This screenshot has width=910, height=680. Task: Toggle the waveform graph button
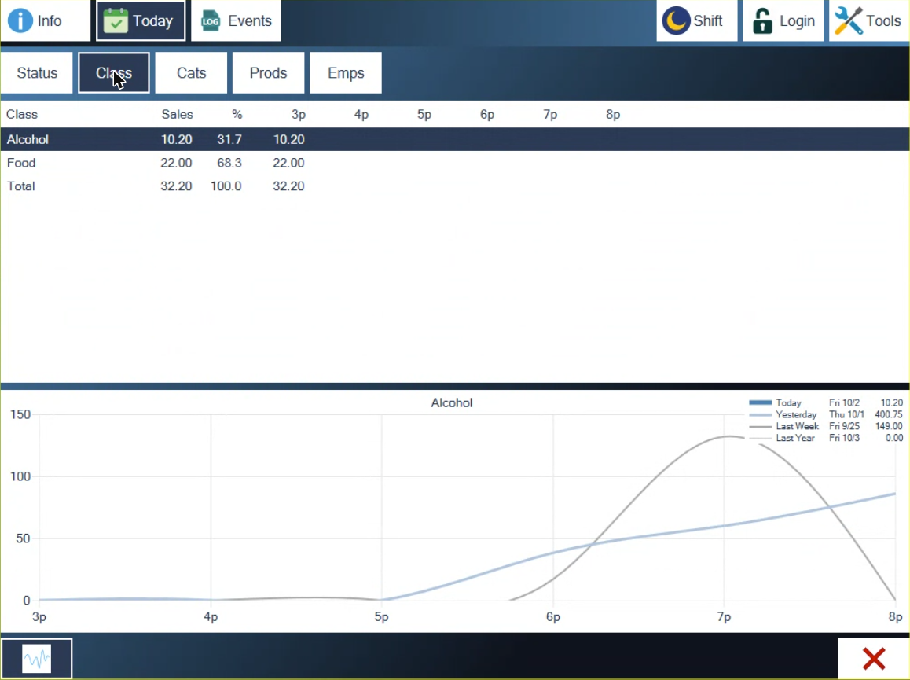tap(37, 659)
